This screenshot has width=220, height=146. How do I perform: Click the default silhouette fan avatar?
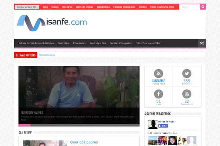pos(192,141)
